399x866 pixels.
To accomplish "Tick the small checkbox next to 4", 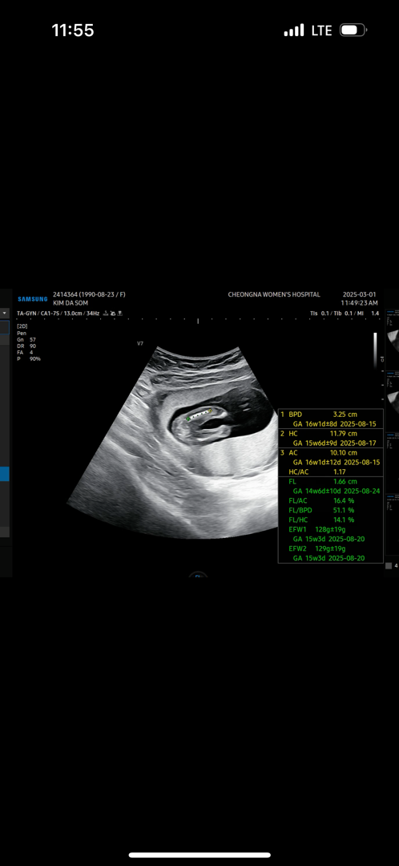I will pyautogui.click(x=389, y=565).
